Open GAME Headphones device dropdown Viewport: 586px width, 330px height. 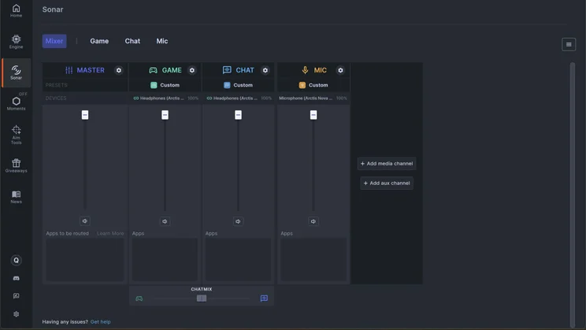[x=165, y=98]
